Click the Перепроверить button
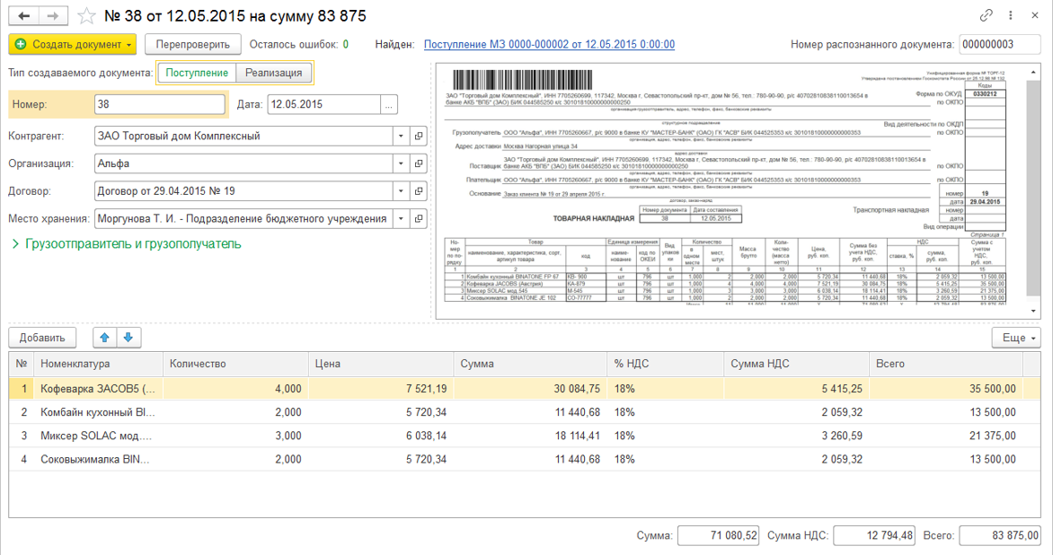This screenshot has height=555, width=1053. [192, 44]
